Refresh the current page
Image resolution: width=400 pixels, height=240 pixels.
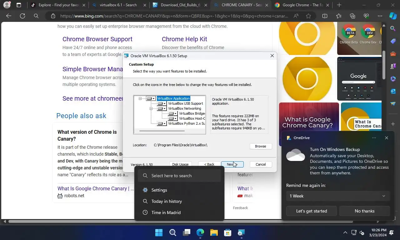(22, 16)
